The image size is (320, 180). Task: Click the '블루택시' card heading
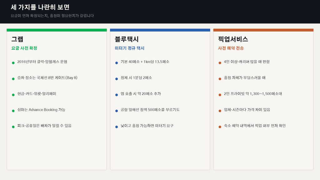pyautogui.click(x=127, y=39)
